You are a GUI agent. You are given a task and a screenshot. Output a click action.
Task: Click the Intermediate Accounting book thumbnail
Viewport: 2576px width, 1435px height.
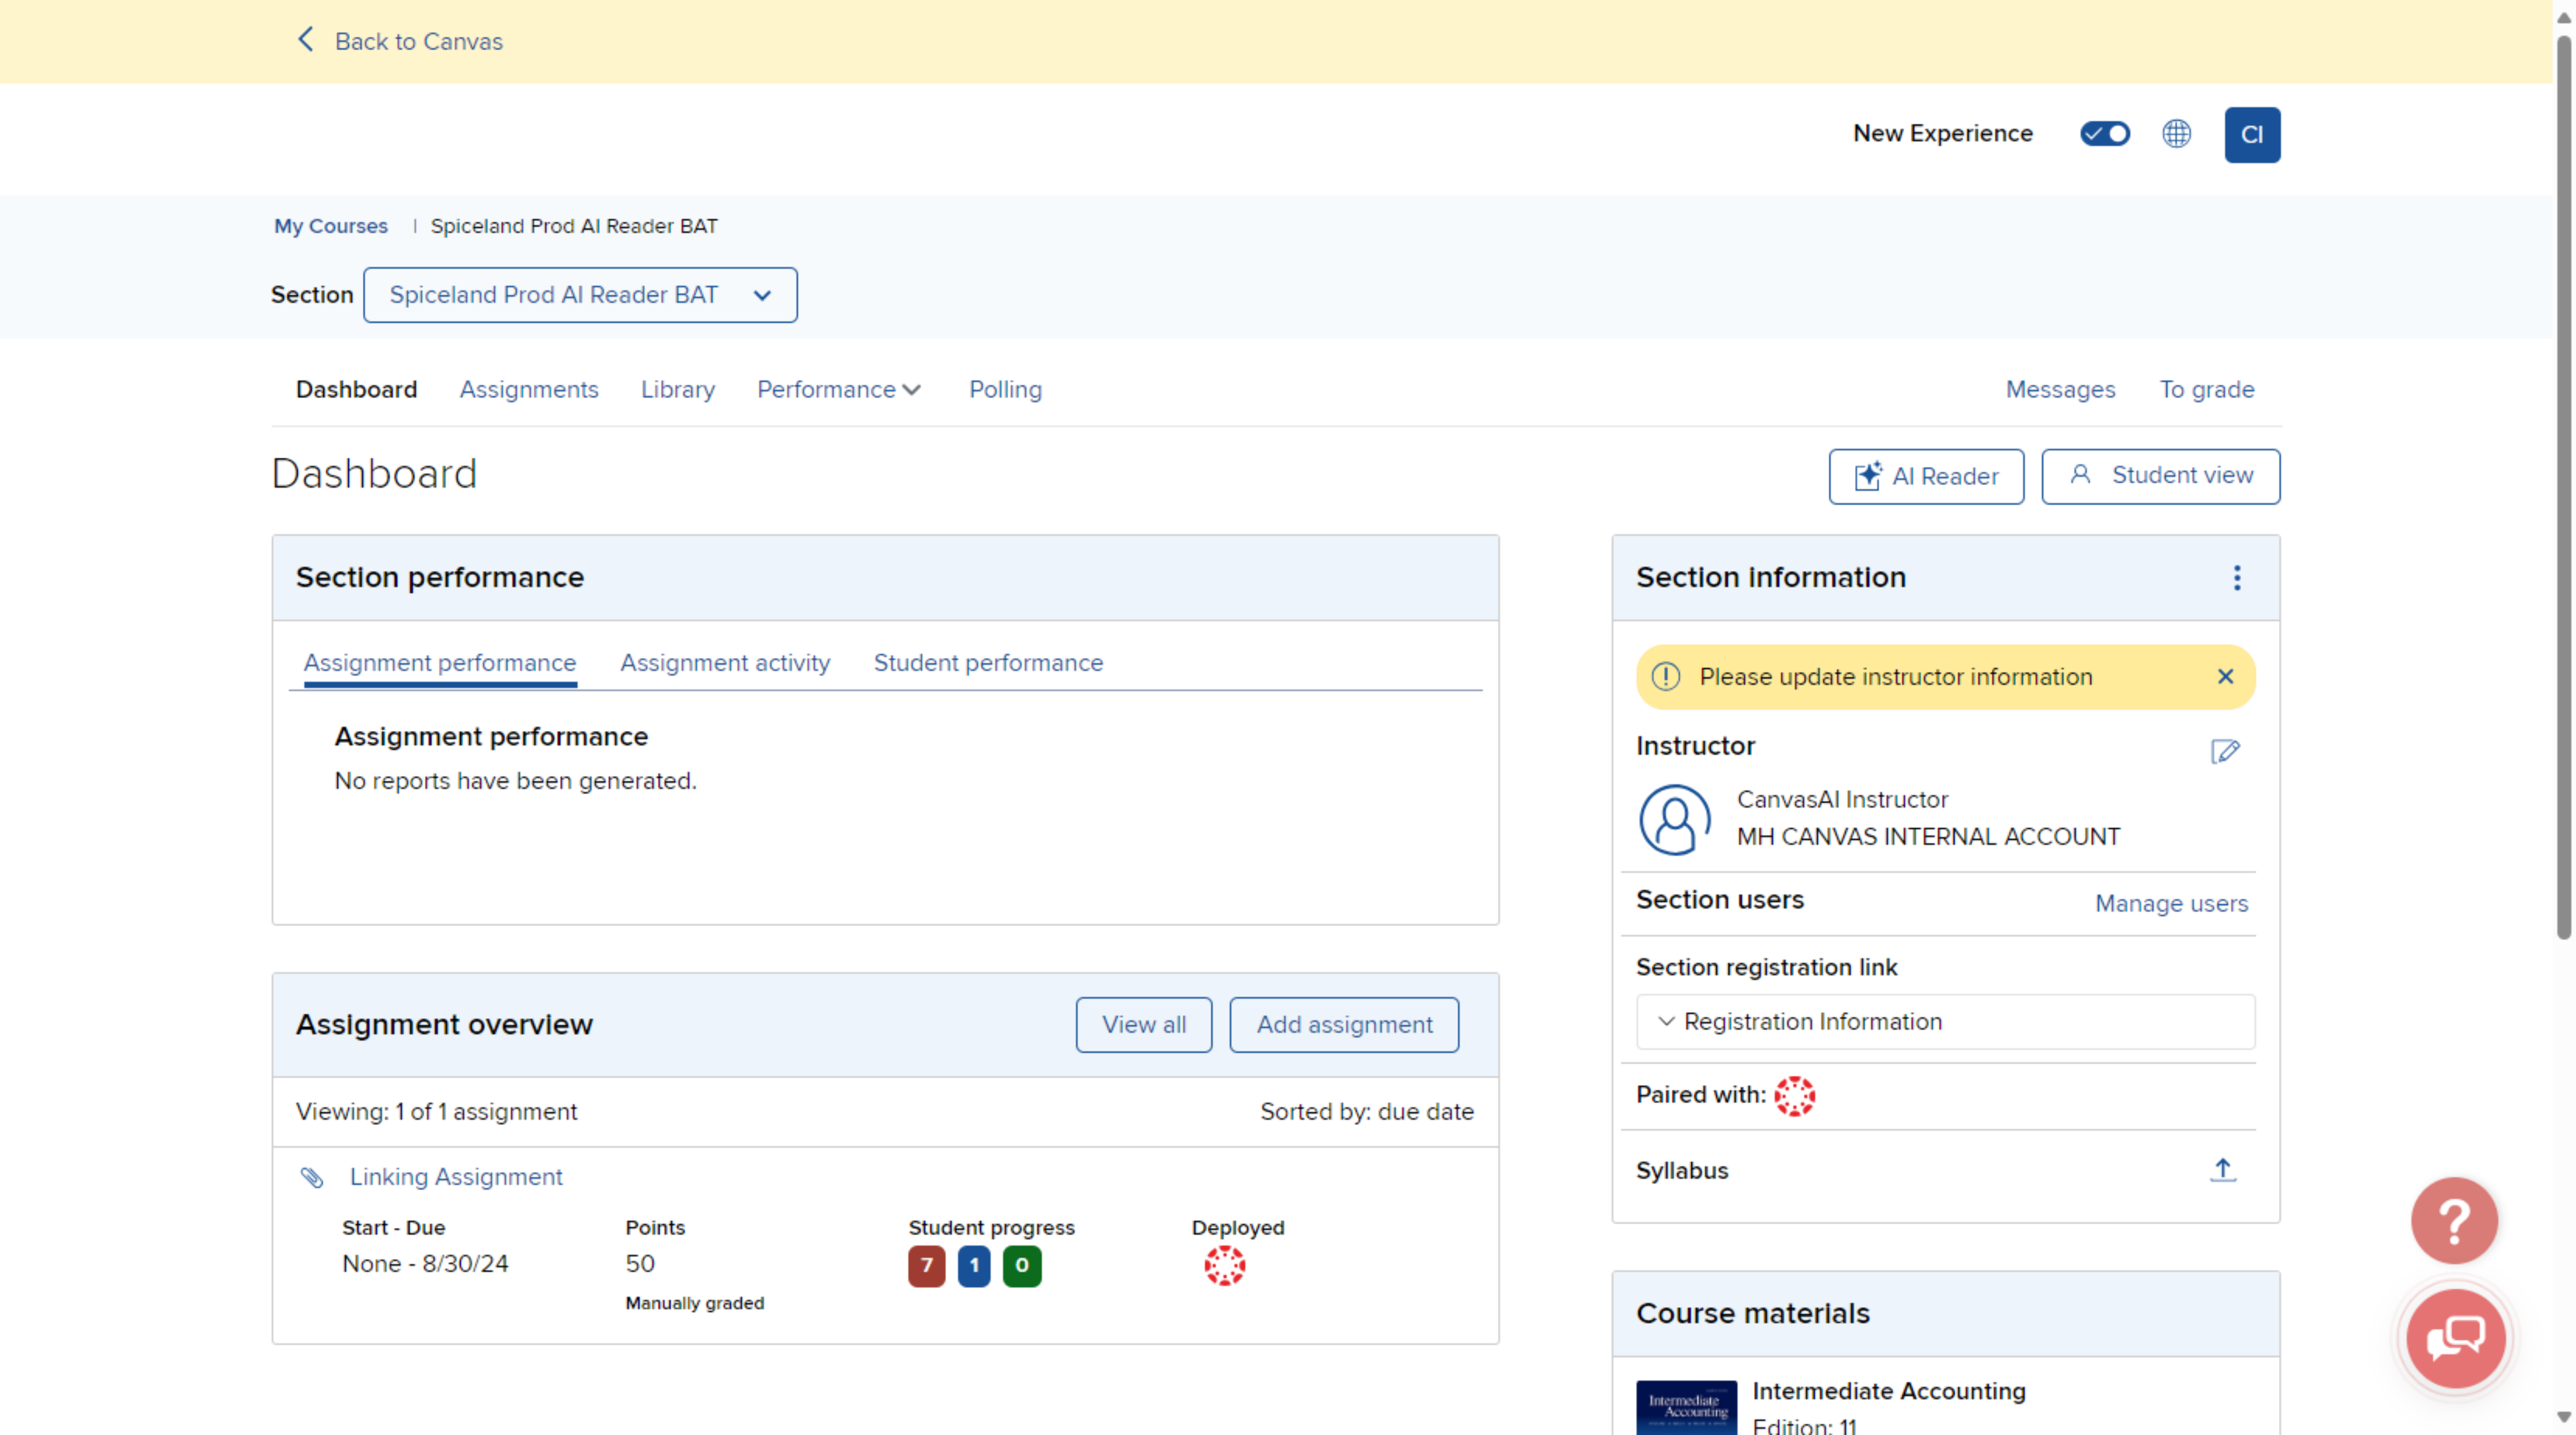pyautogui.click(x=1686, y=1407)
